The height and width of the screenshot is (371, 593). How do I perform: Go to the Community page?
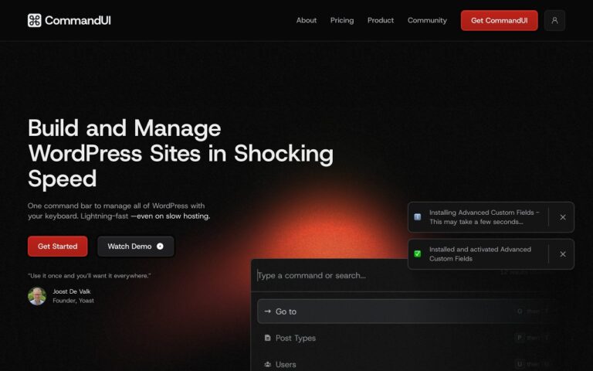(x=427, y=21)
